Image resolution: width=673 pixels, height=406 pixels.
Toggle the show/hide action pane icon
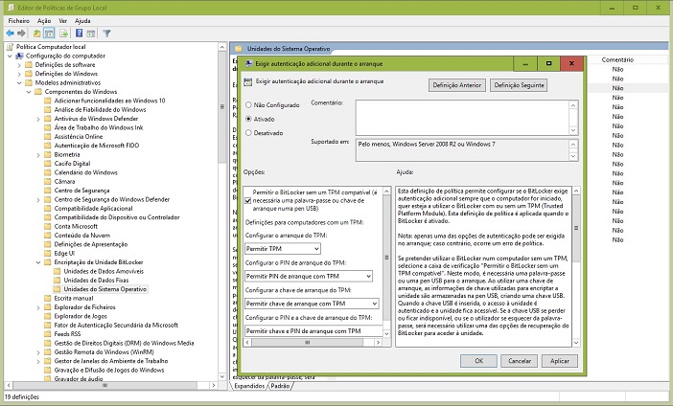(x=90, y=33)
